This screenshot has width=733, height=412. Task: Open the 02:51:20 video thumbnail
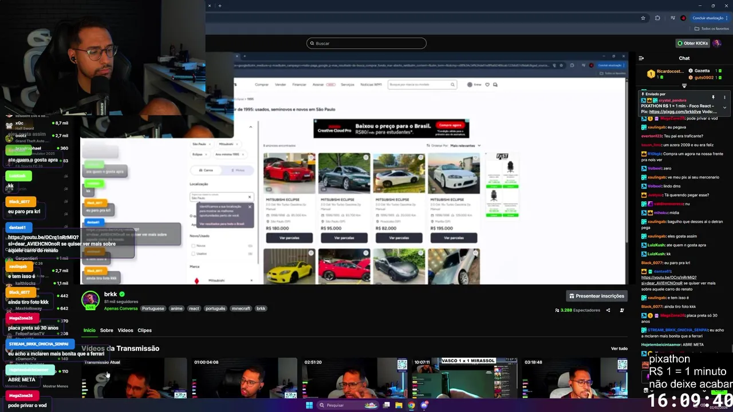point(354,378)
